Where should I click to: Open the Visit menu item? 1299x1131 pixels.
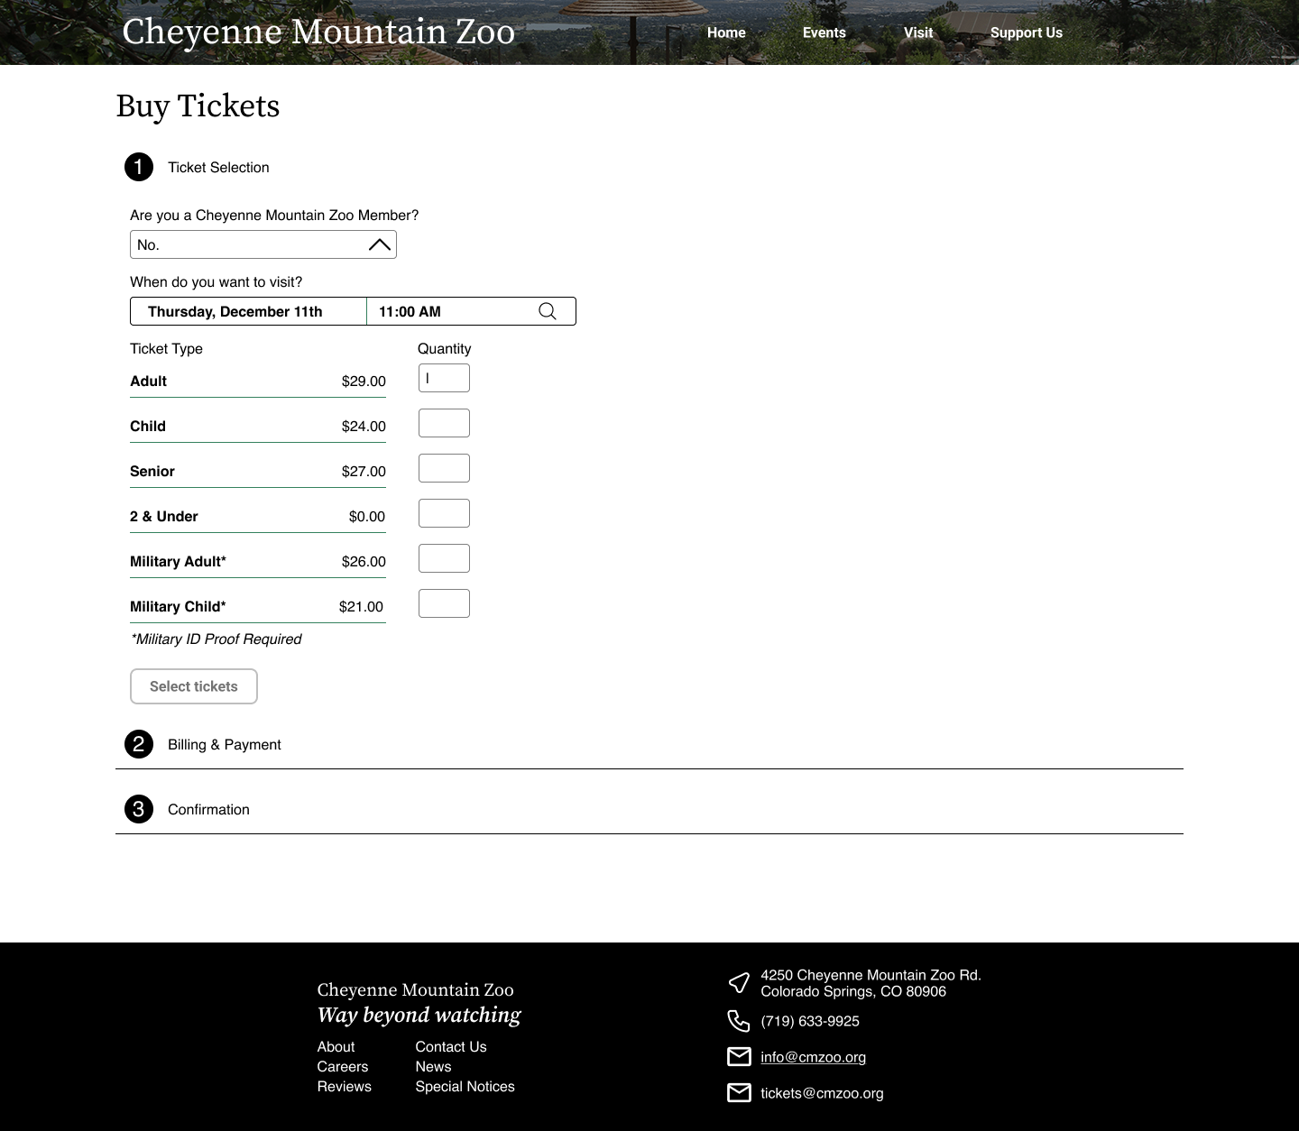coord(918,32)
